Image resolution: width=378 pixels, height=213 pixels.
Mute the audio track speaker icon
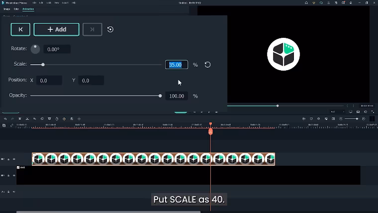[14, 192]
